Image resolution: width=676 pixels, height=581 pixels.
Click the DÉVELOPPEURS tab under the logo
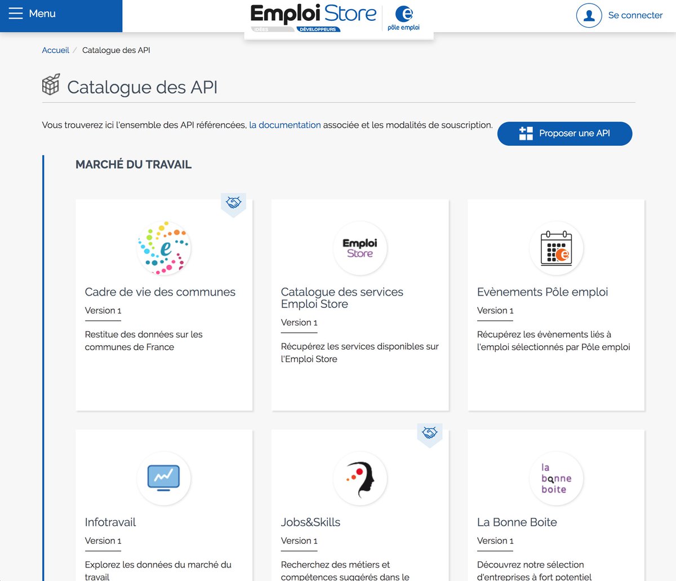(318, 29)
